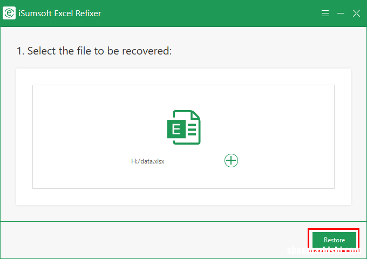Select the H:/data.xlsx file path text
Viewport: 367px width, 259px height.
pyautogui.click(x=148, y=161)
